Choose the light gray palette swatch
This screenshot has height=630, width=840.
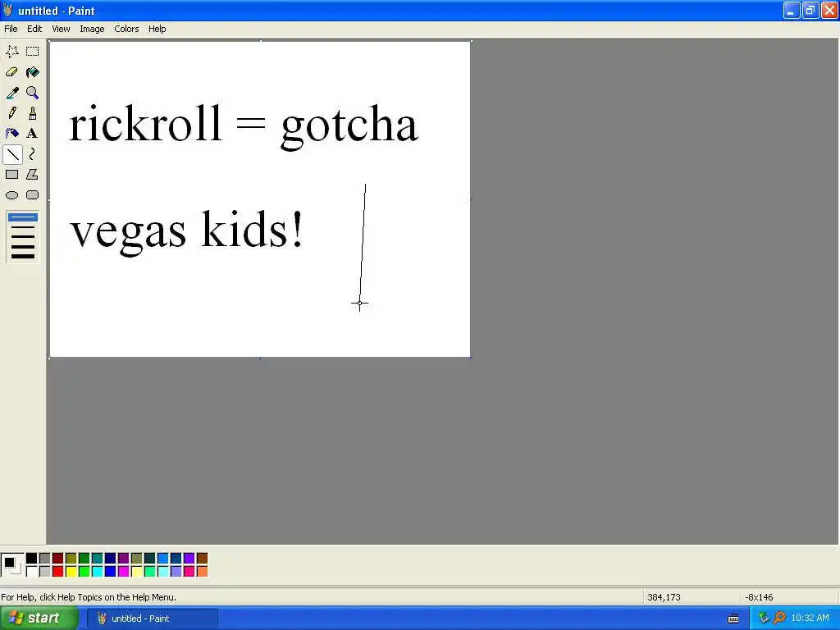[45, 572]
